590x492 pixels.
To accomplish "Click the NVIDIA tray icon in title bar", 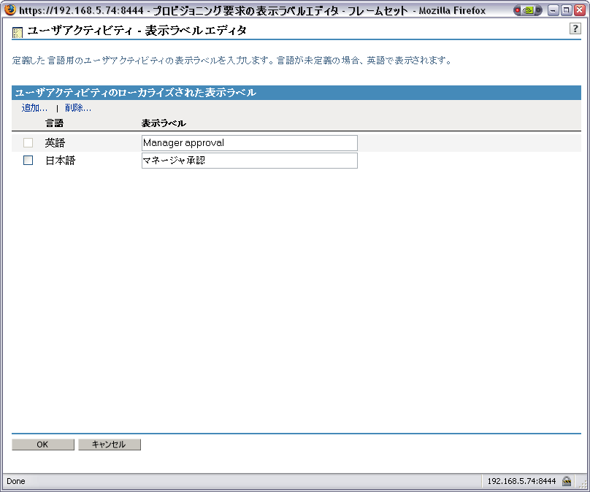I will [x=527, y=10].
